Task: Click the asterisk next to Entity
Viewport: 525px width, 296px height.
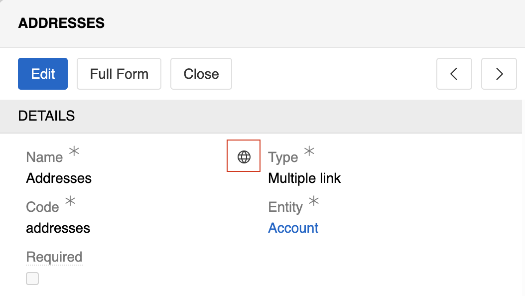Action: click(314, 201)
